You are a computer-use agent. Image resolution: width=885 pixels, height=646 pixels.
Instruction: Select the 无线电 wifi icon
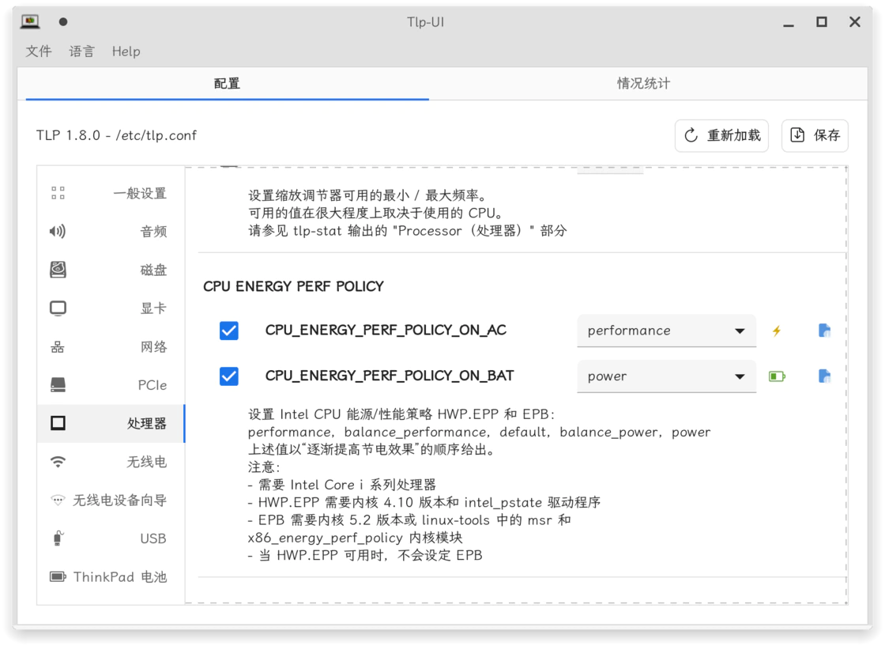tap(58, 462)
